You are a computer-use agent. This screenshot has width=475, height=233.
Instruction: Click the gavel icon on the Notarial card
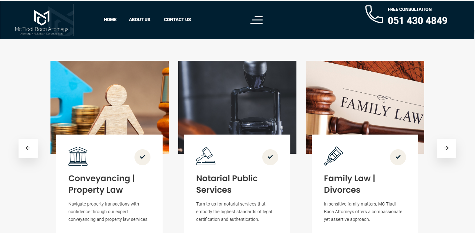pyautogui.click(x=206, y=156)
